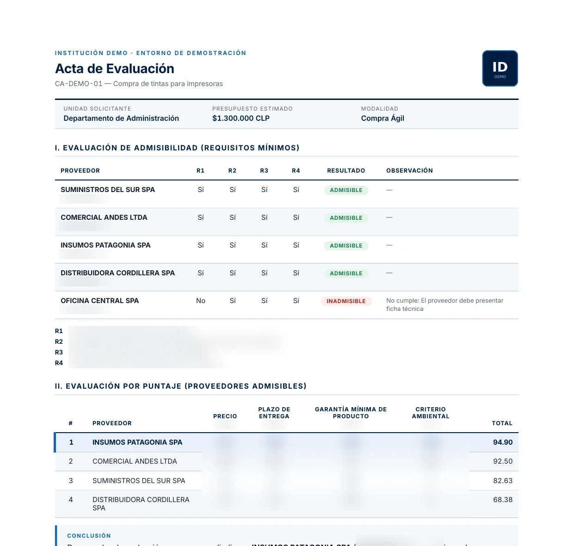Click the 'PRESUPUESTO ESTIMADO' label
The height and width of the screenshot is (546, 574).
click(253, 109)
